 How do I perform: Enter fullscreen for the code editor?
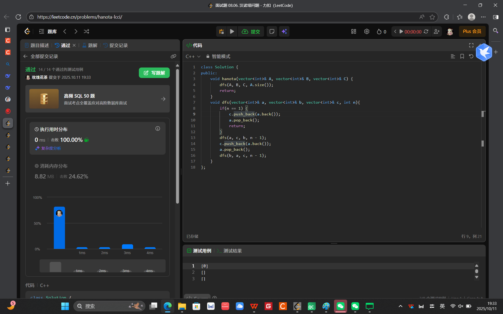coord(471,45)
